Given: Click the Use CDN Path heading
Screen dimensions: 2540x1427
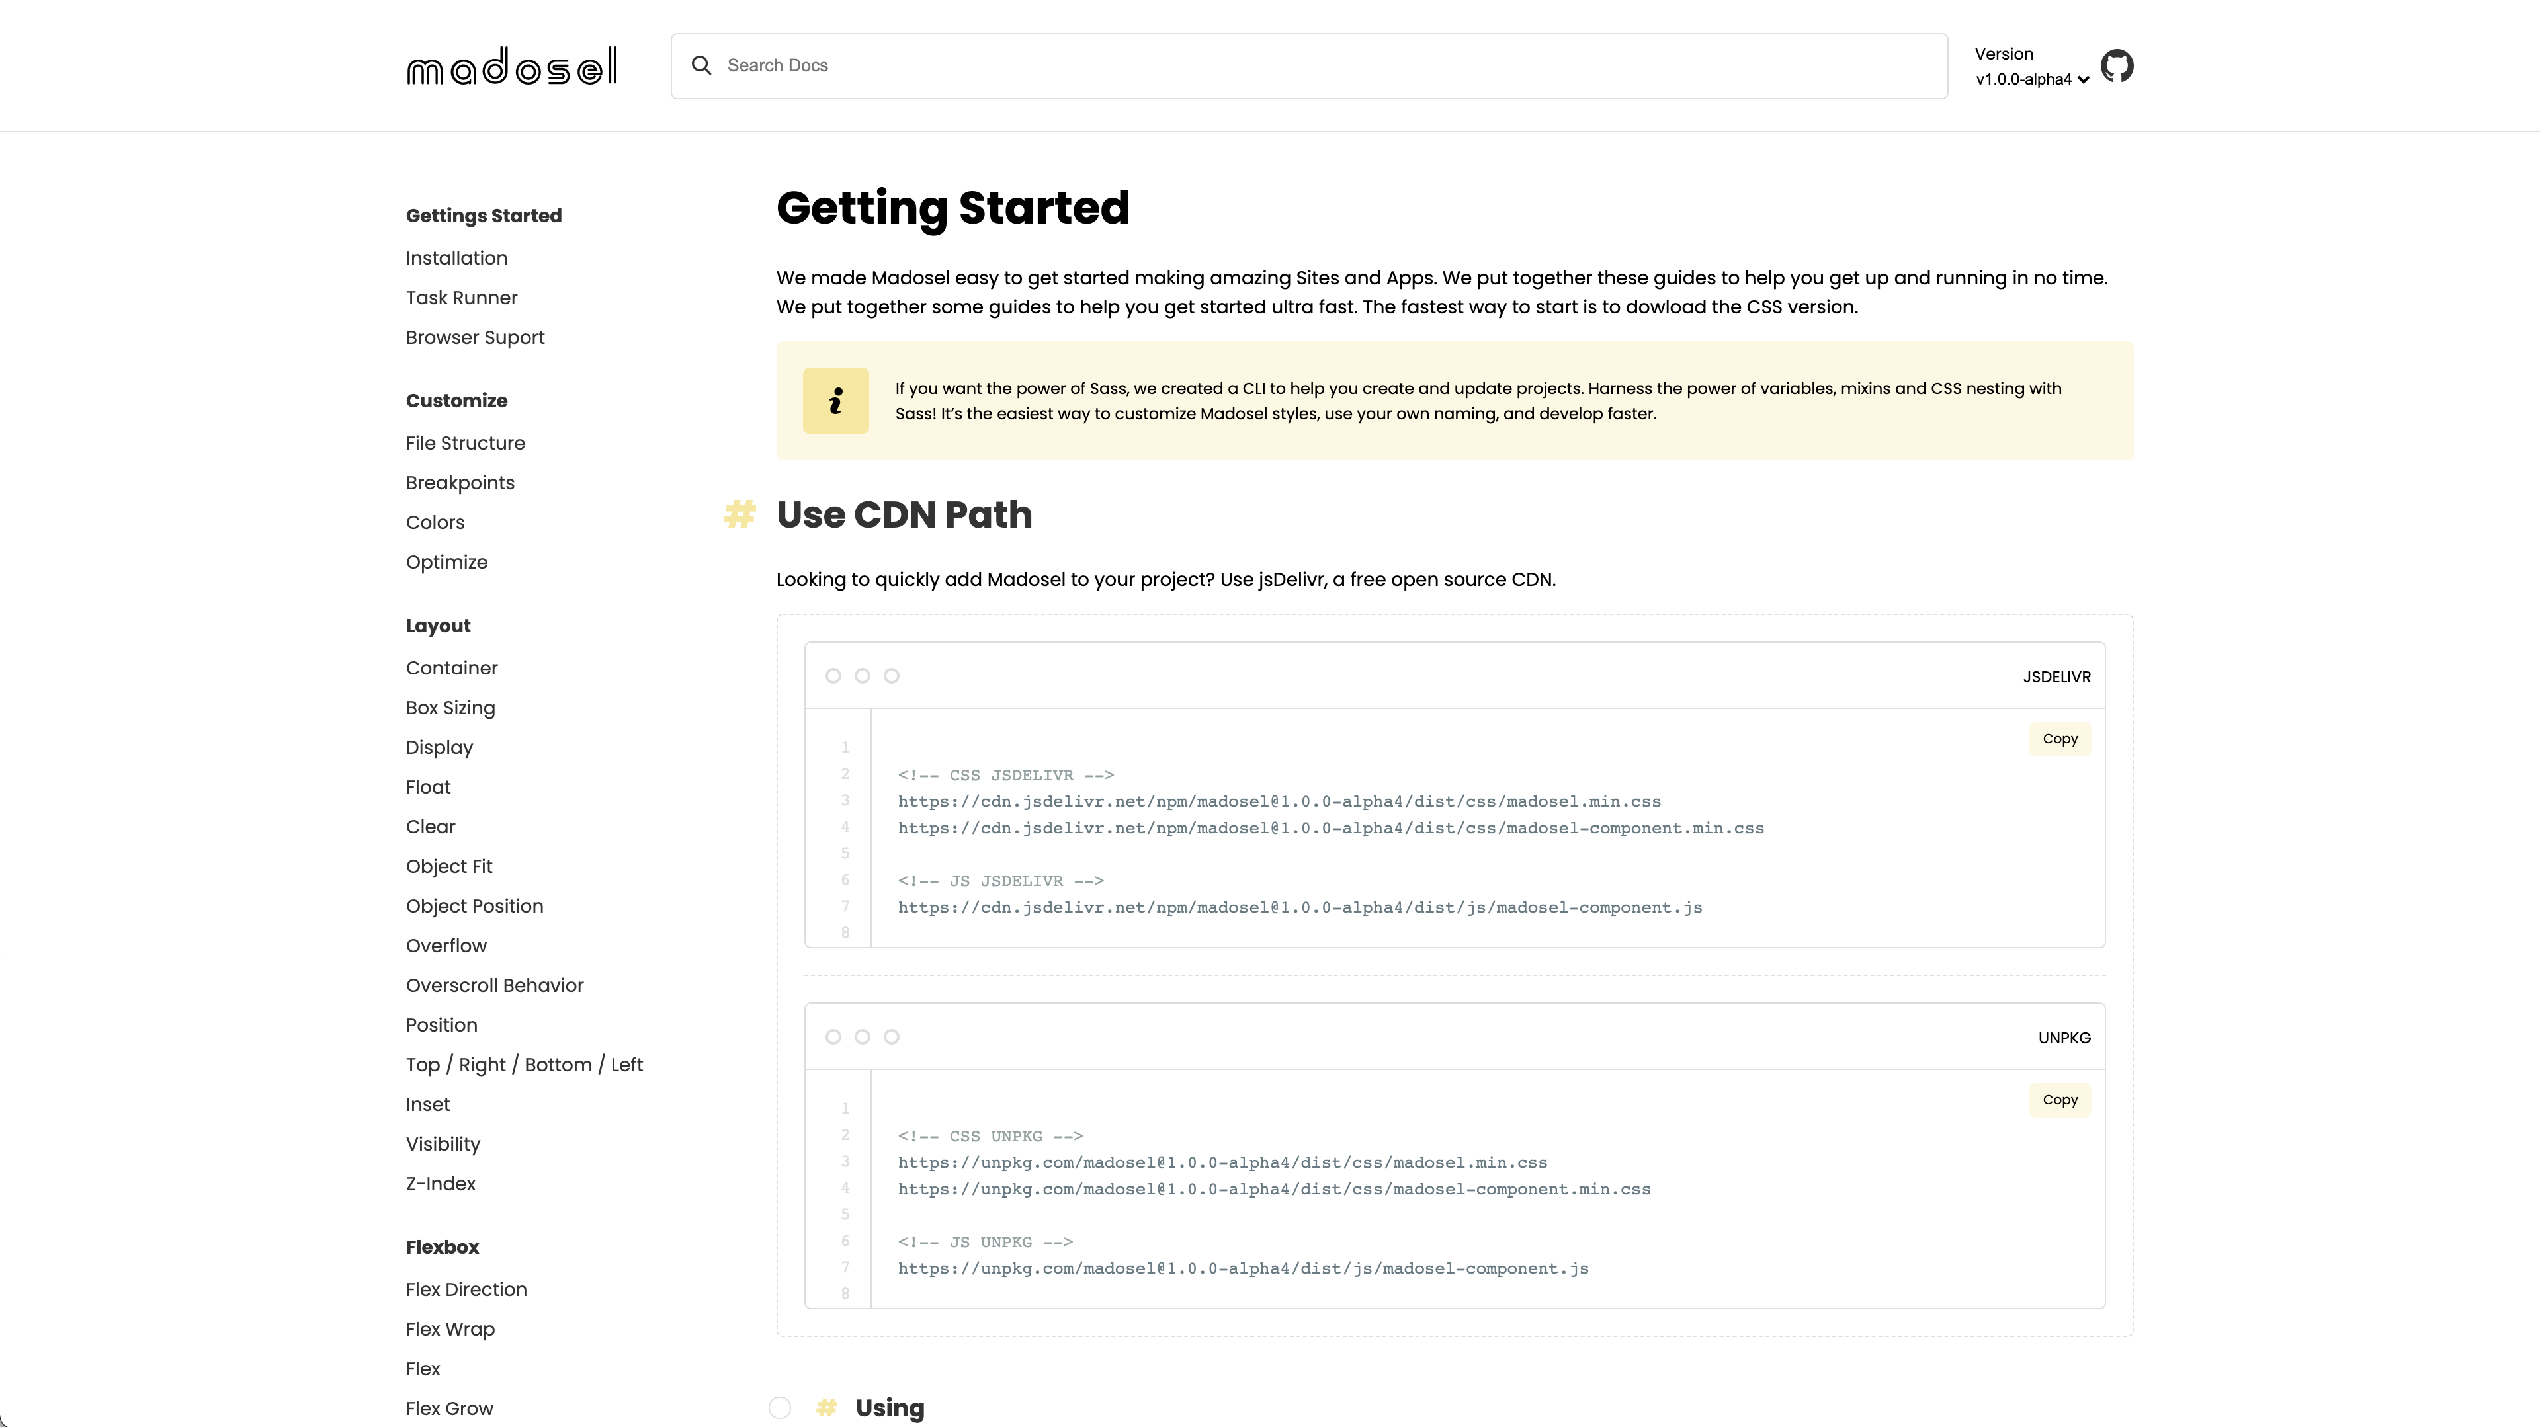Looking at the screenshot, I should coord(904,514).
